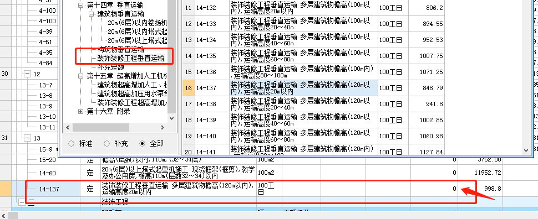Viewport: 538px width, 219px height.
Task: Select item 4-35 in background list
Action: click(x=45, y=53)
